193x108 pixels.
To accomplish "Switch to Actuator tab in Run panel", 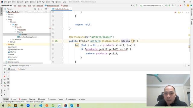I will coord(21,69).
